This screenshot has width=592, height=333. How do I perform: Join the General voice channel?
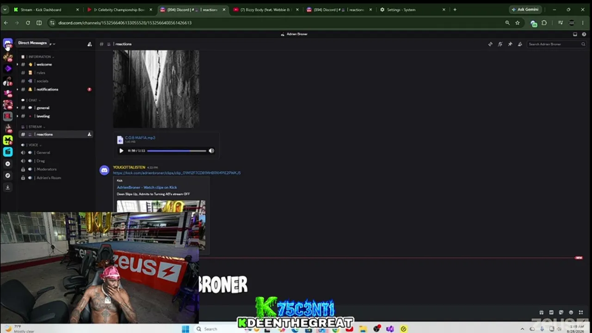click(x=55, y=153)
